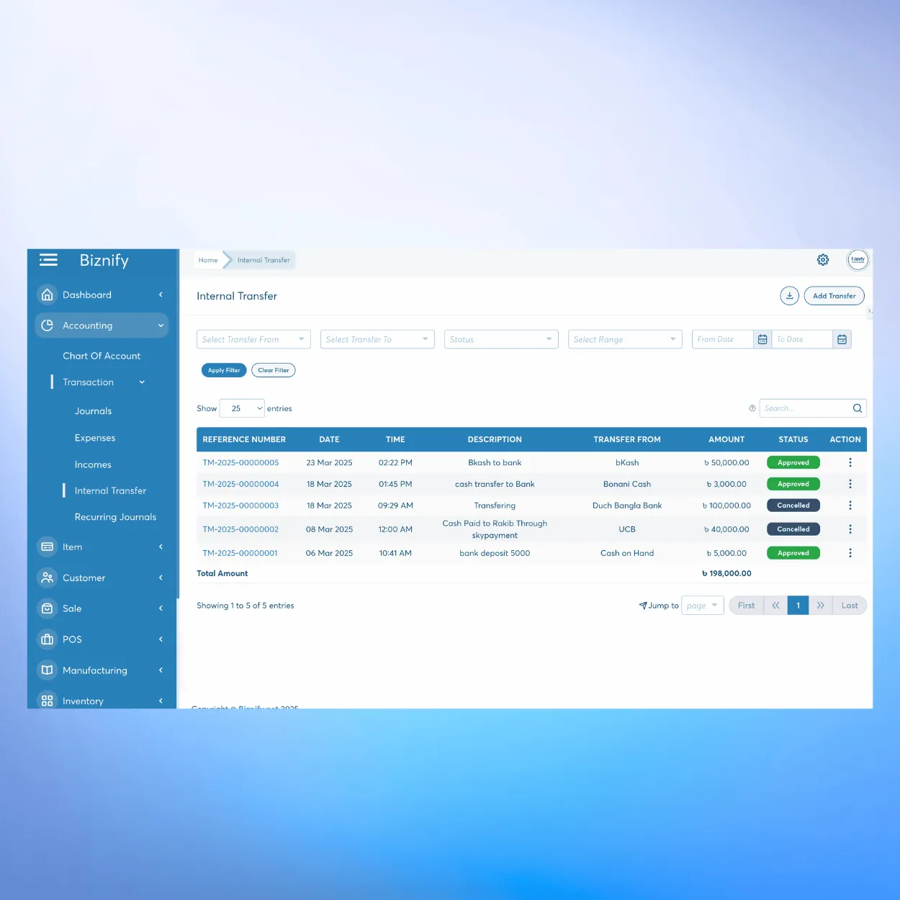This screenshot has height=900, width=900.
Task: Open settings via the gear icon
Action: point(823,260)
